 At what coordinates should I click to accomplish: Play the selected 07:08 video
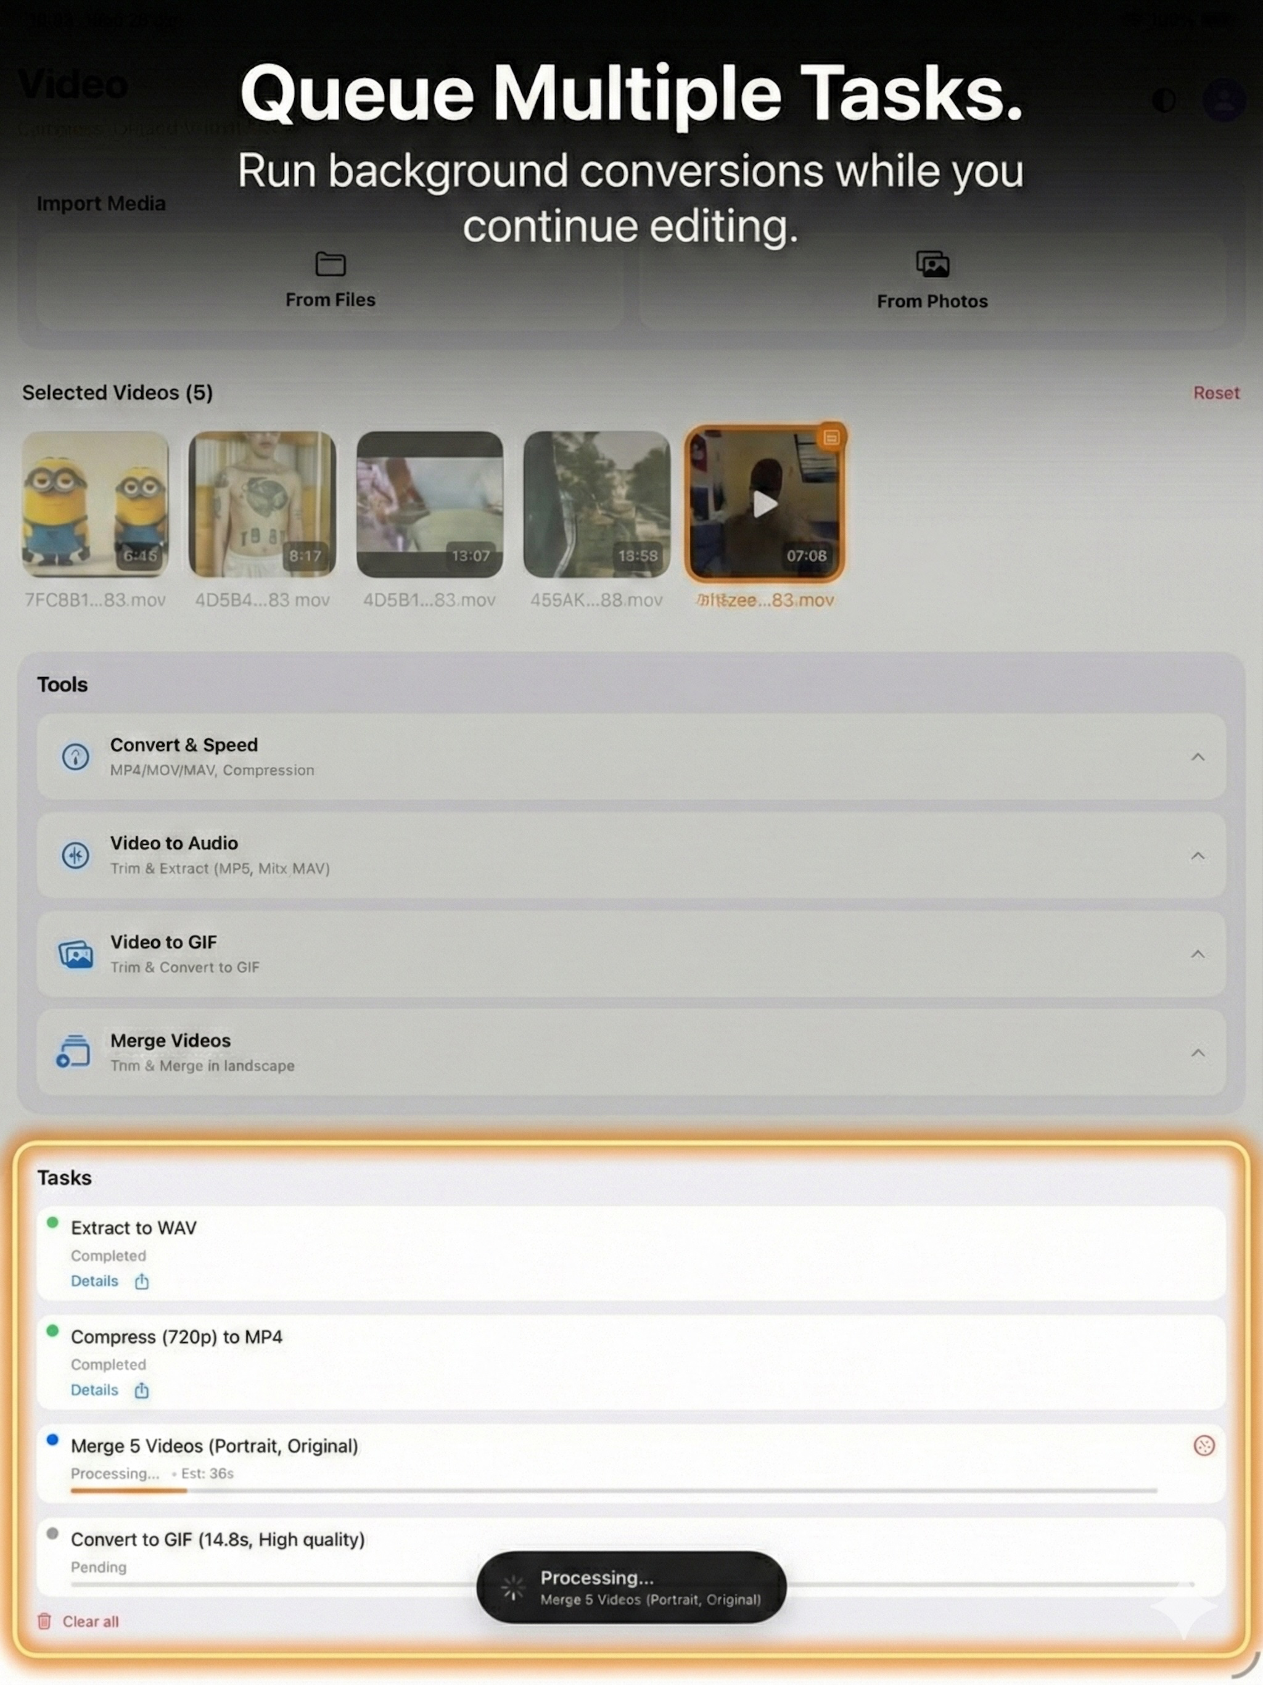point(764,503)
